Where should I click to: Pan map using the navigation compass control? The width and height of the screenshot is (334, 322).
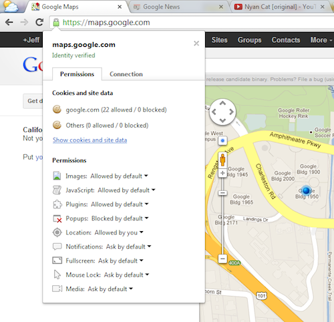click(x=222, y=112)
